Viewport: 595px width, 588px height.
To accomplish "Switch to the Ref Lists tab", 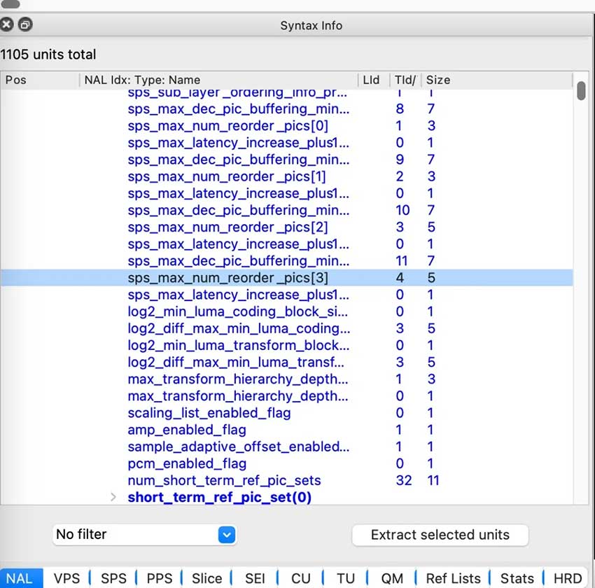I will tap(453, 578).
